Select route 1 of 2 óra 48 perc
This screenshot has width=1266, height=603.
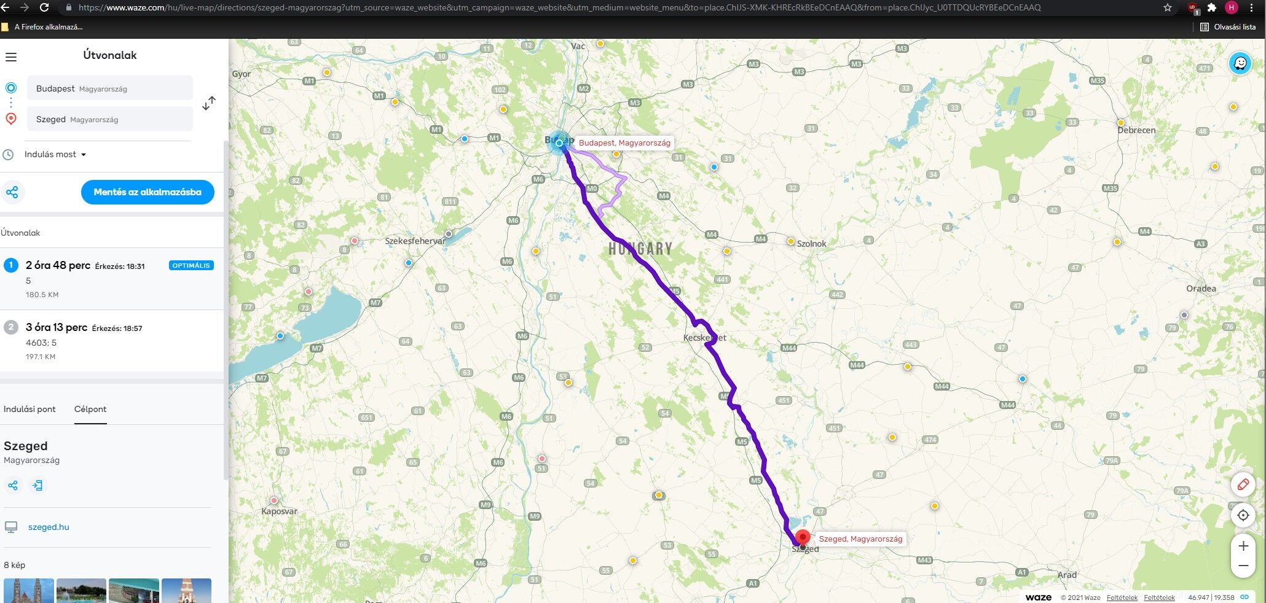pos(111,279)
